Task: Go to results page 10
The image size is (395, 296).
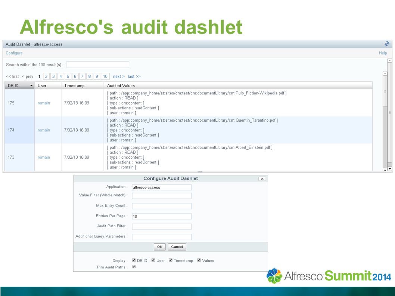Action: pyautogui.click(x=105, y=76)
